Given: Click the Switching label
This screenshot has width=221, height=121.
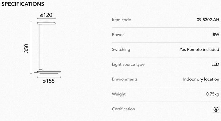Looking at the screenshot, I should tap(121, 49).
